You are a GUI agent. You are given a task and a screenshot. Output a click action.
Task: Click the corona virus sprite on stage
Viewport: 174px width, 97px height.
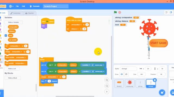coord(149,28)
